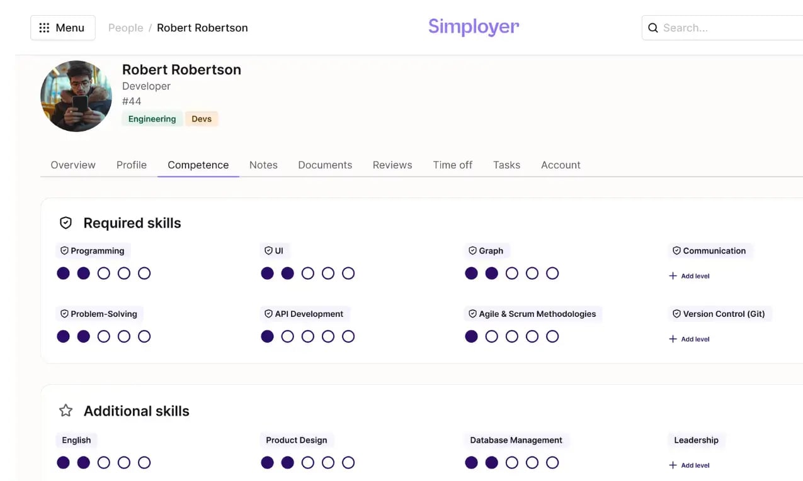The image size is (803, 481).
Task: Click the Graph skill chip
Action: pos(486,250)
